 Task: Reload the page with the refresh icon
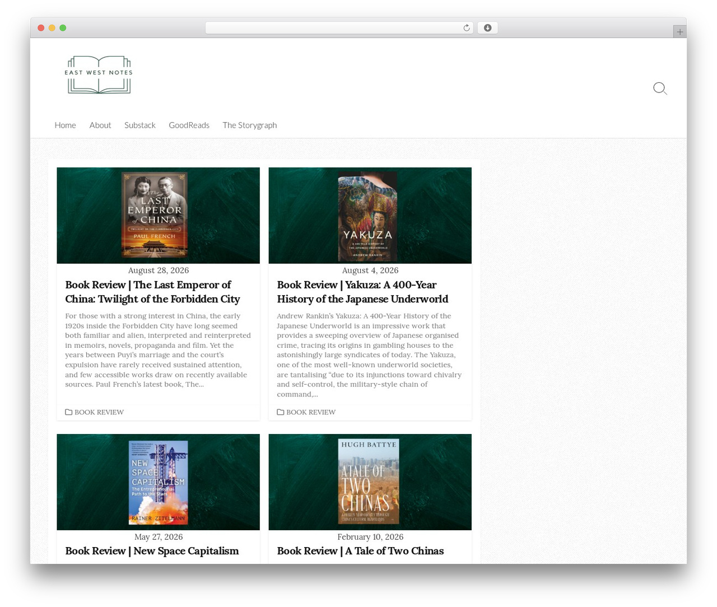pos(466,28)
